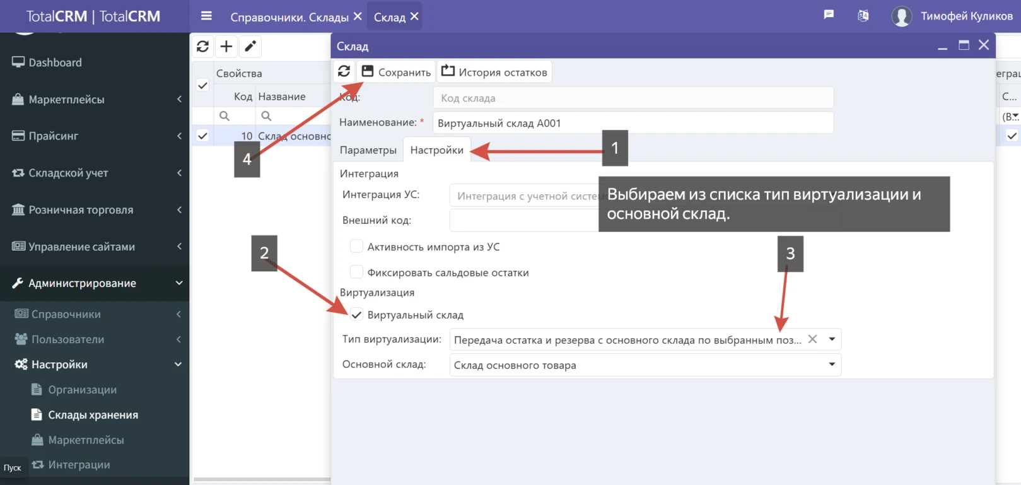
Task: Open the Основной склад dropdown
Action: pos(832,365)
